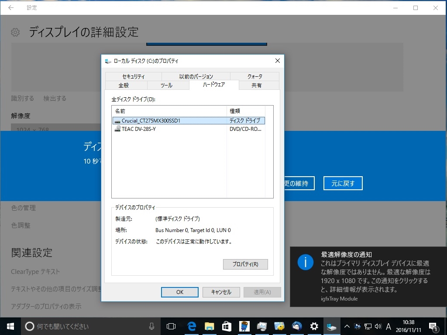Sort the drive list by 種類 column
This screenshot has height=335, width=447.
point(246,111)
